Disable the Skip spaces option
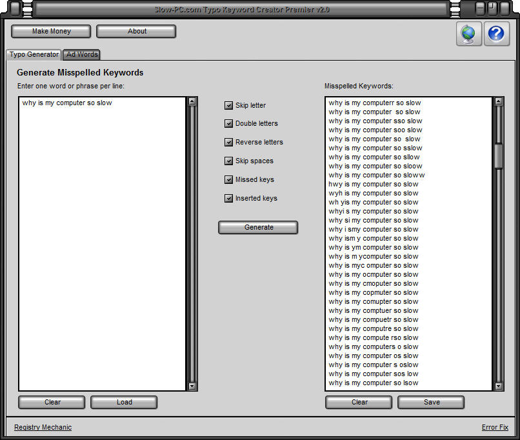 click(228, 161)
